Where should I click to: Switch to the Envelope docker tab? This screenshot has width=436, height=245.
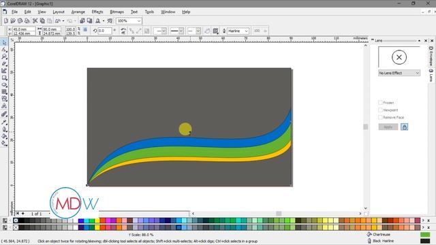pos(431,56)
